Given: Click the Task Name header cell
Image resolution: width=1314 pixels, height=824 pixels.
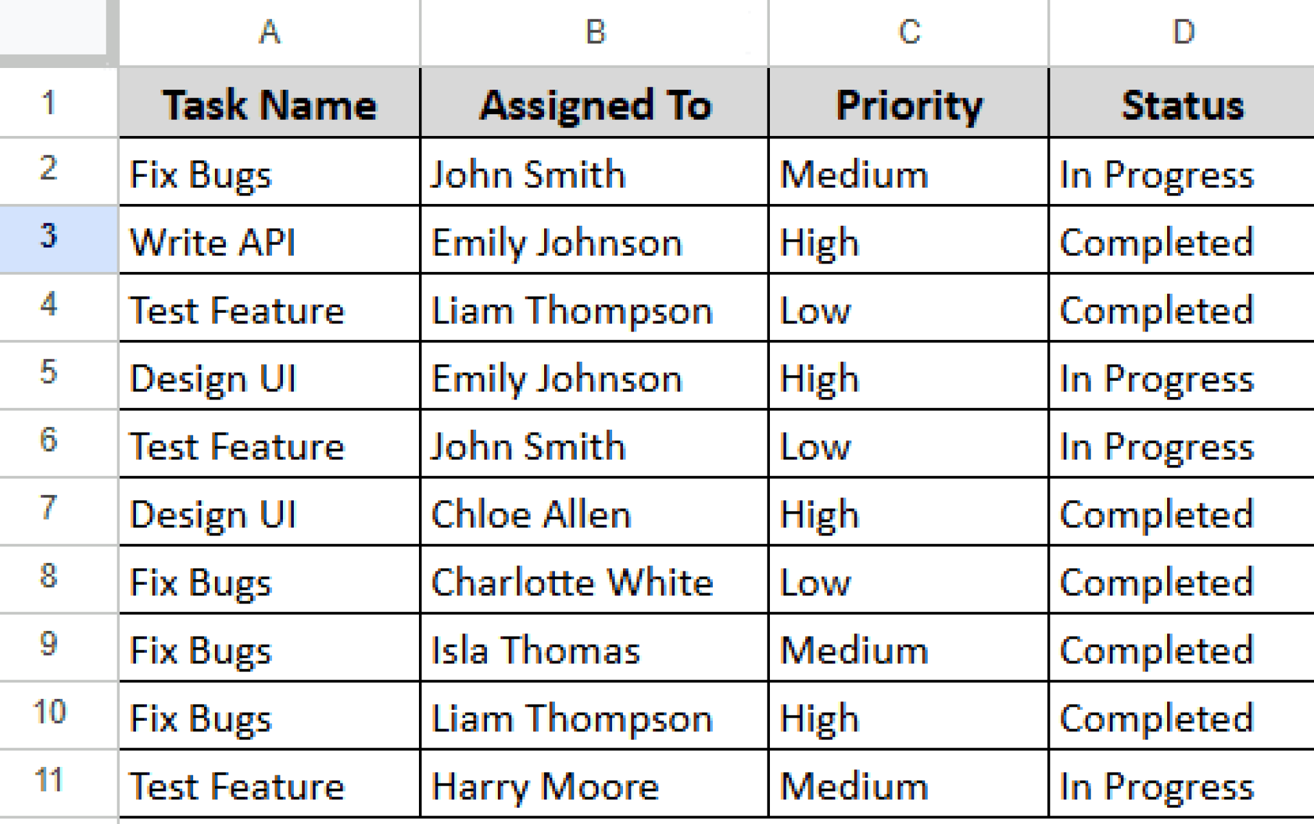Looking at the screenshot, I should pyautogui.click(x=269, y=104).
